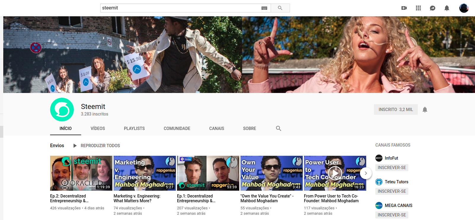Open the PLAYLISTS tab
The image size is (475, 220).
click(x=134, y=129)
